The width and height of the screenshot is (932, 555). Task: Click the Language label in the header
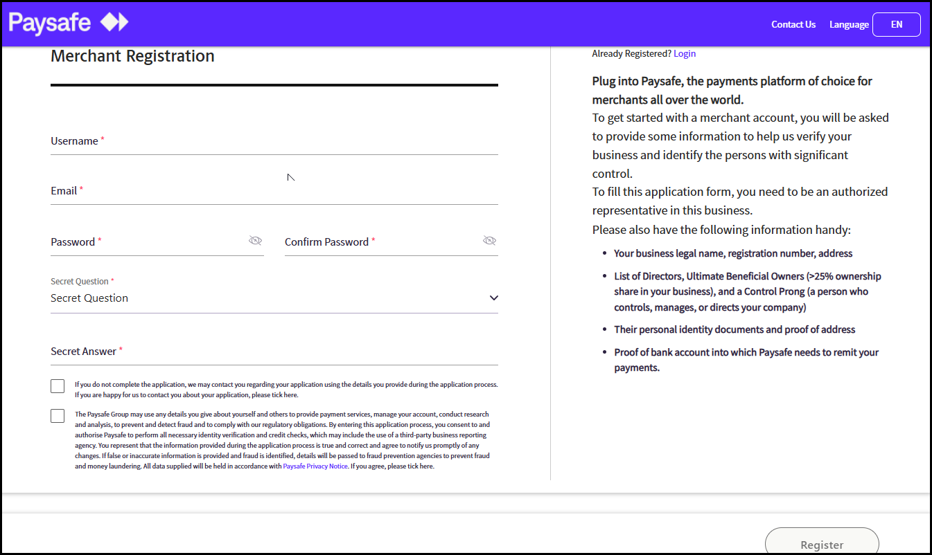point(849,24)
